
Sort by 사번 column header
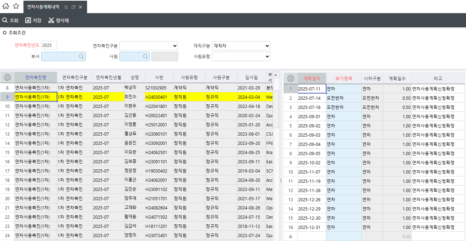point(159,77)
